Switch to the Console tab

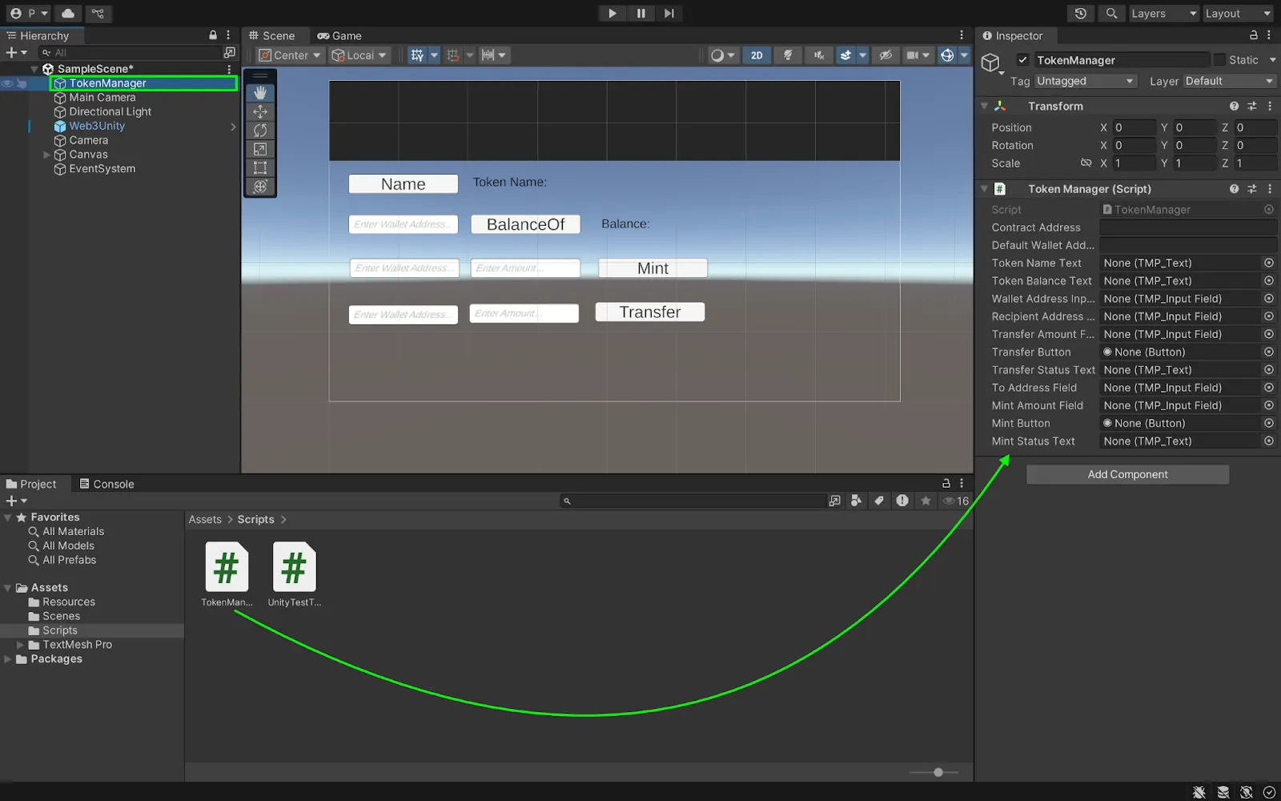coord(106,484)
